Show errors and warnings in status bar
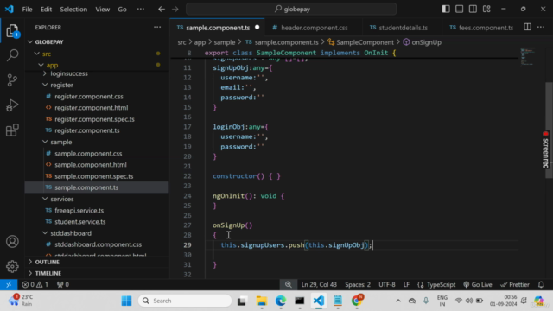 [x=35, y=284]
